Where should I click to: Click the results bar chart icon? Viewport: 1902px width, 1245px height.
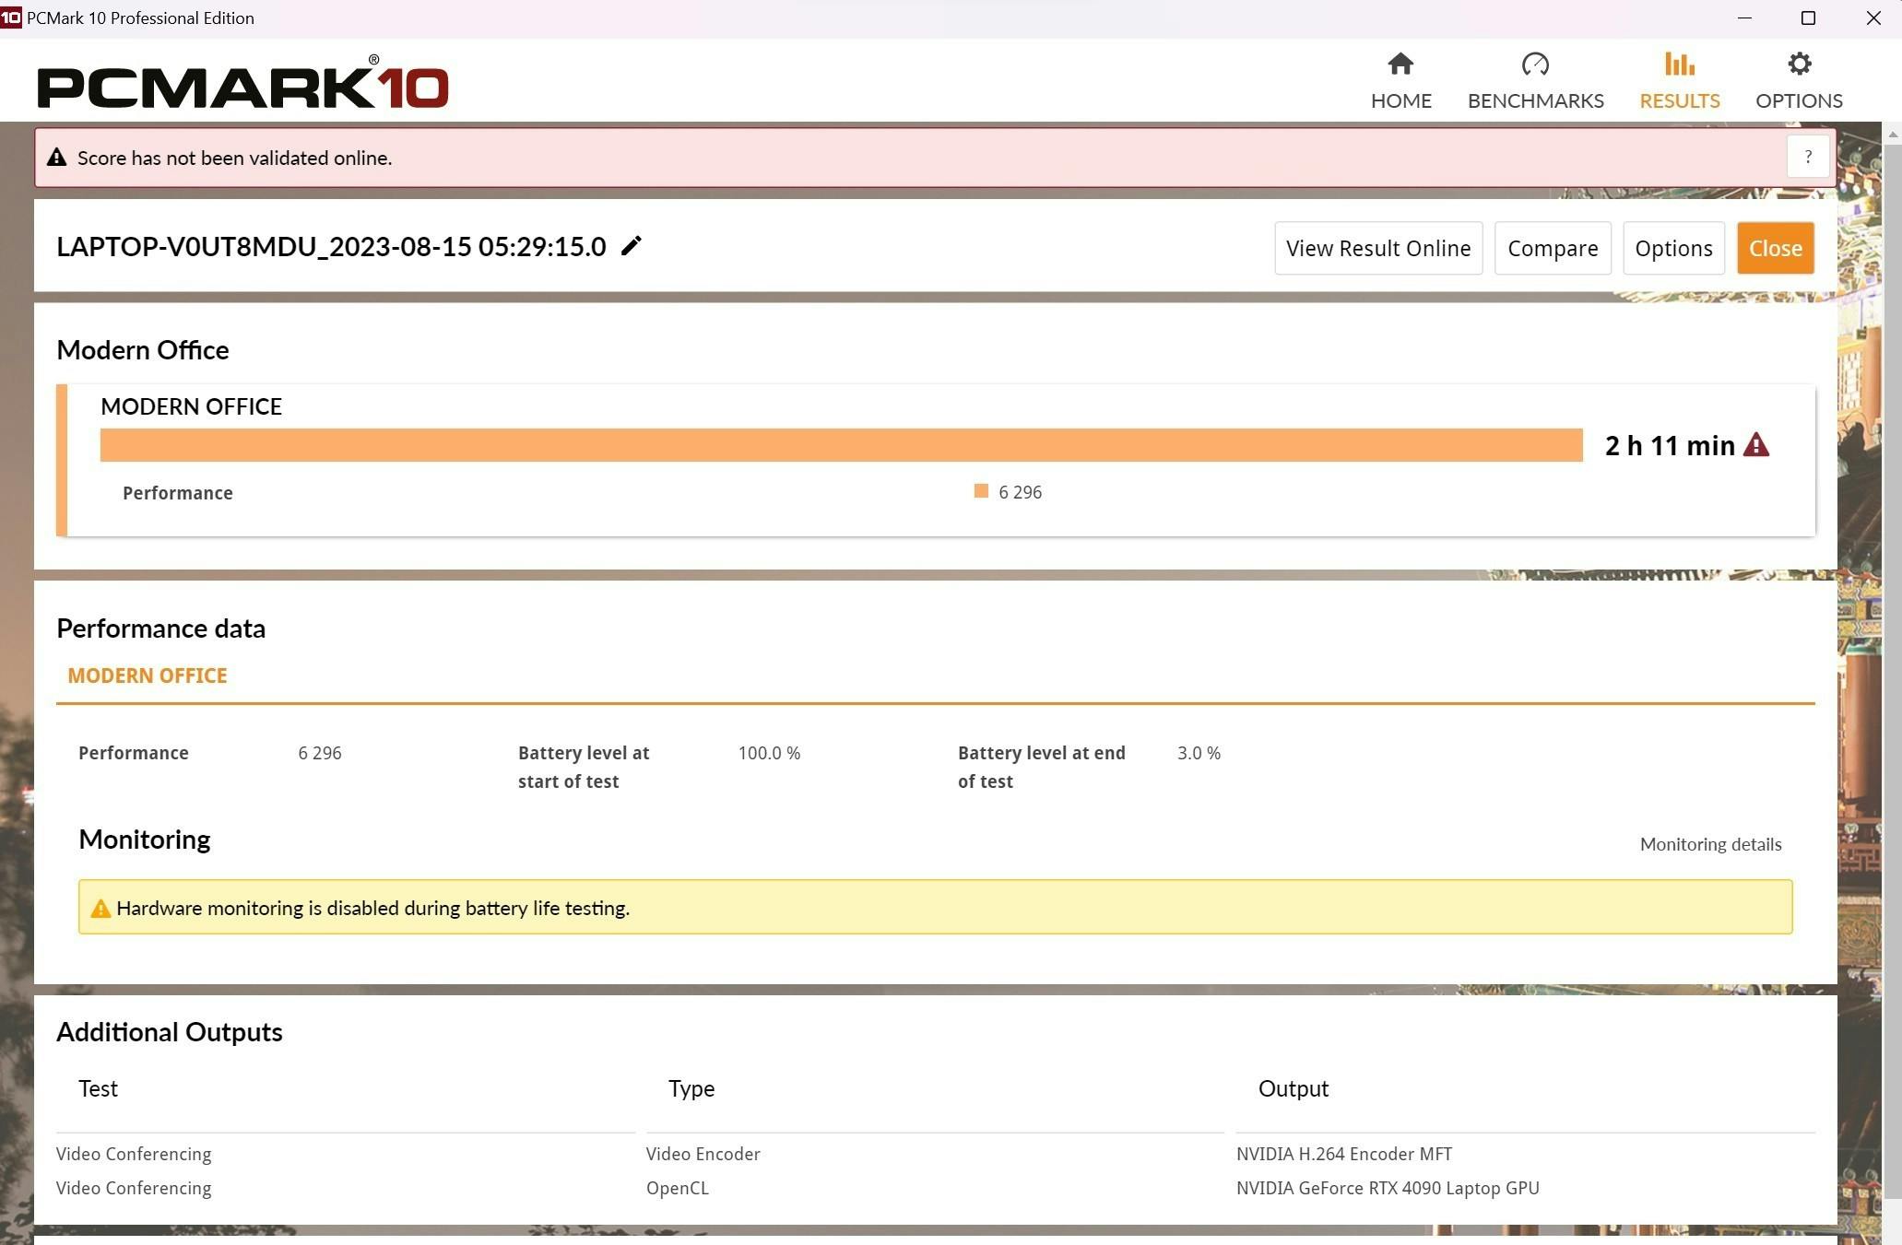tap(1679, 64)
